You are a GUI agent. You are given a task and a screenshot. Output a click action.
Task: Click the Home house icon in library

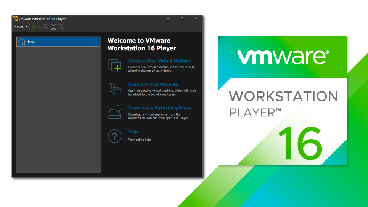click(22, 42)
